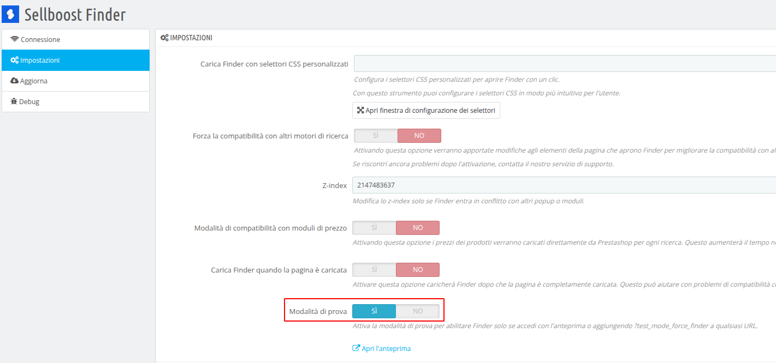Open the Aggiorna section

click(76, 81)
